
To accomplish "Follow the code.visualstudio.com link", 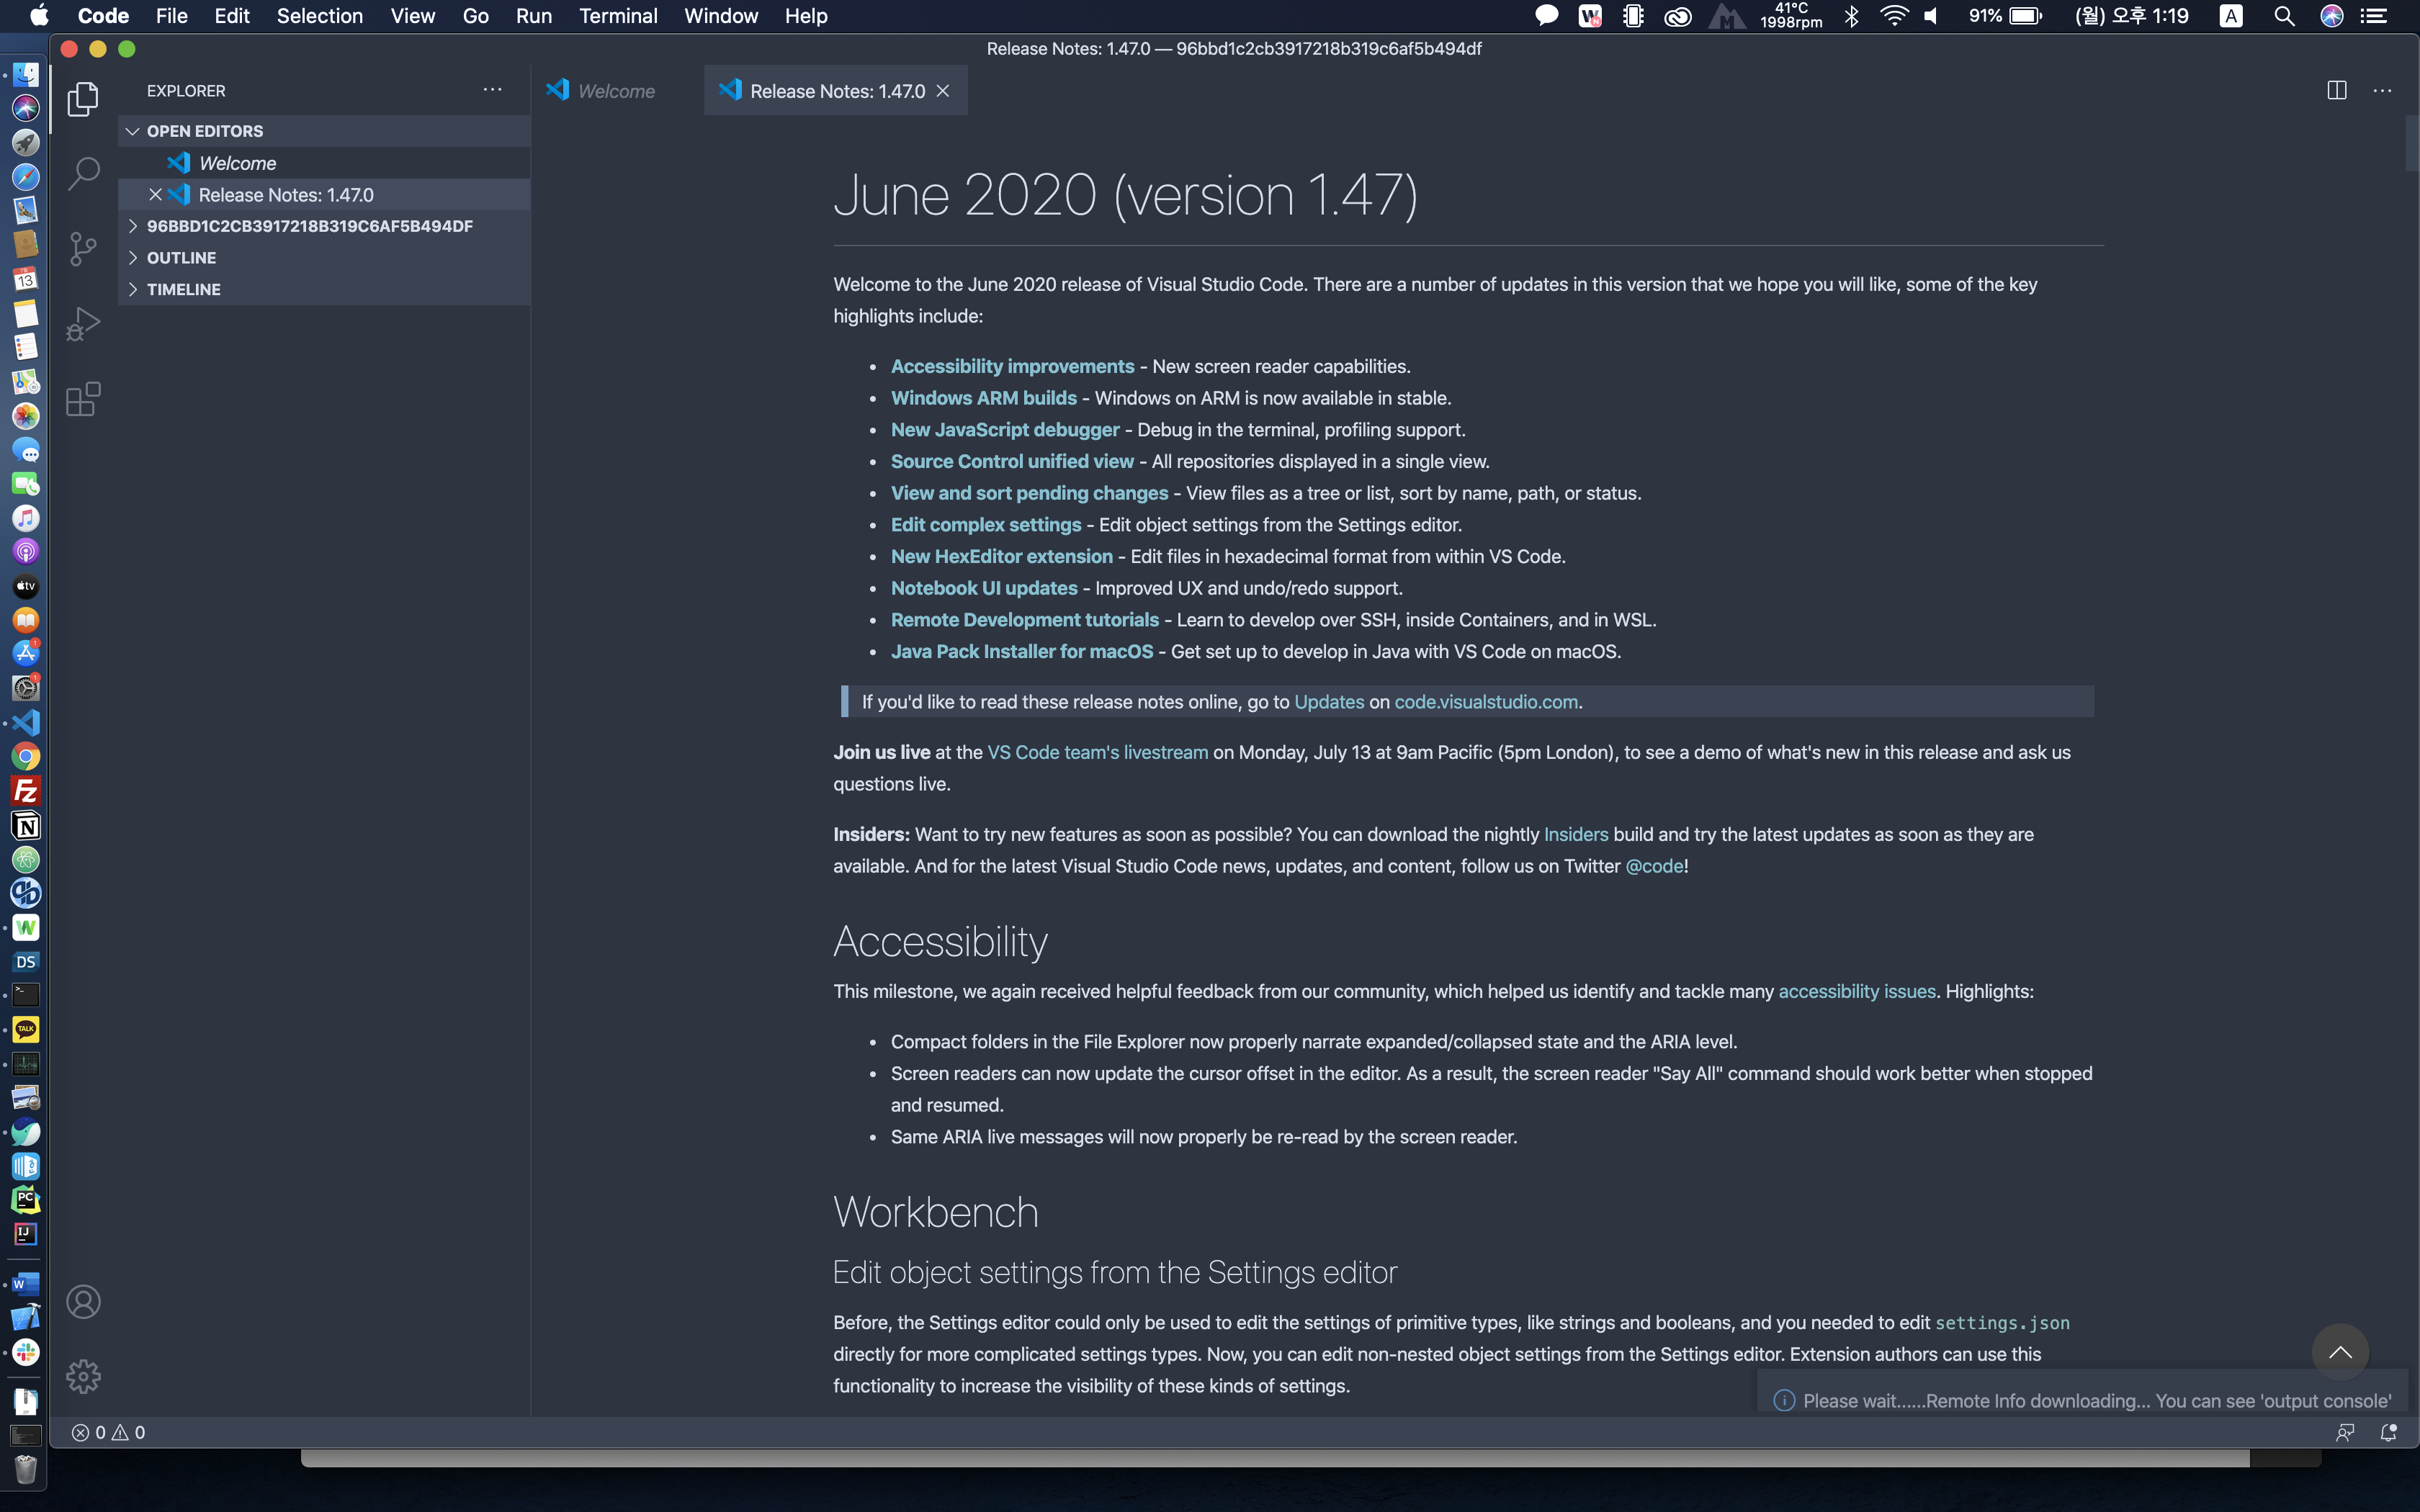I will pyautogui.click(x=1486, y=702).
